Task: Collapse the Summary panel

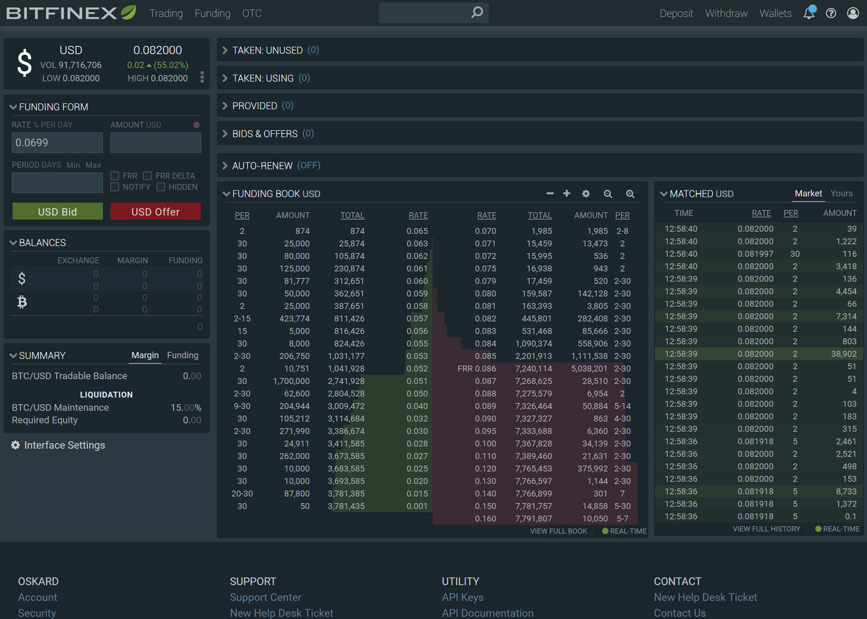Action: click(13, 356)
